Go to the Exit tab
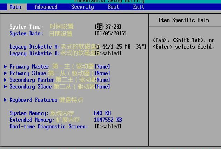The image size is (221, 149). tap(139, 7)
